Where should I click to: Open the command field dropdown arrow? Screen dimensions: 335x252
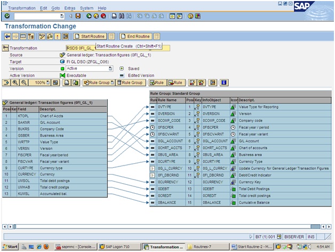tap(62, 16)
